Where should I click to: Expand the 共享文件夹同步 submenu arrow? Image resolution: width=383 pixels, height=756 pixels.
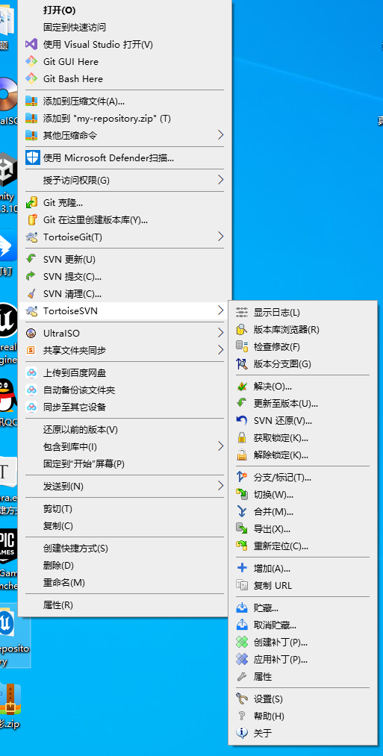point(220,350)
